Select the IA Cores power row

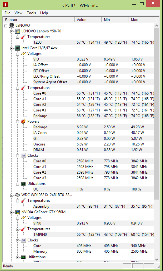click(x=93, y=133)
